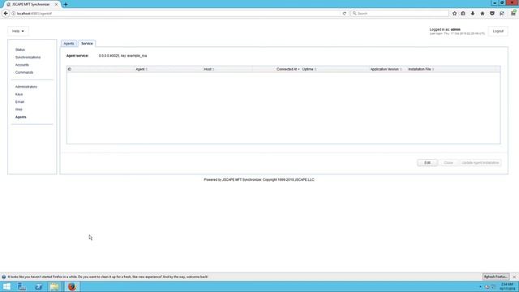The image size is (519, 292).
Task: Click the taskbar clock showing 2:44 AM
Action: pyautogui.click(x=507, y=286)
